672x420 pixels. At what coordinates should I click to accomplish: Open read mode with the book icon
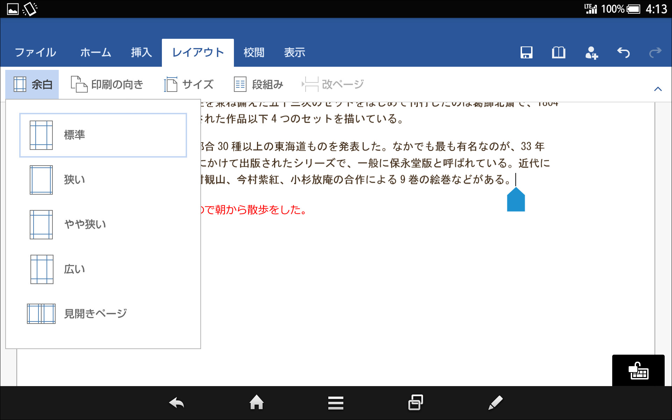558,52
